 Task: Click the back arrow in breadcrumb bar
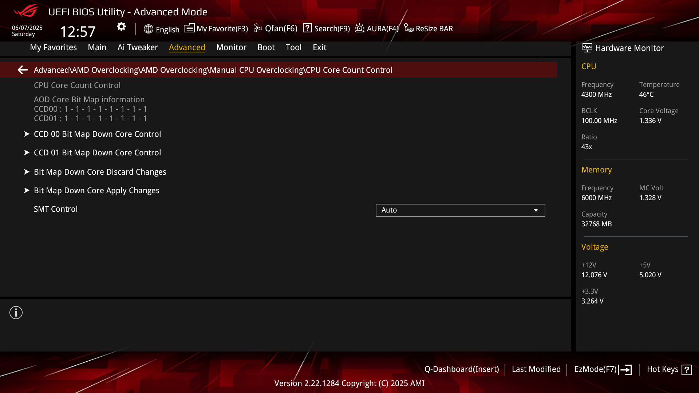tap(23, 70)
